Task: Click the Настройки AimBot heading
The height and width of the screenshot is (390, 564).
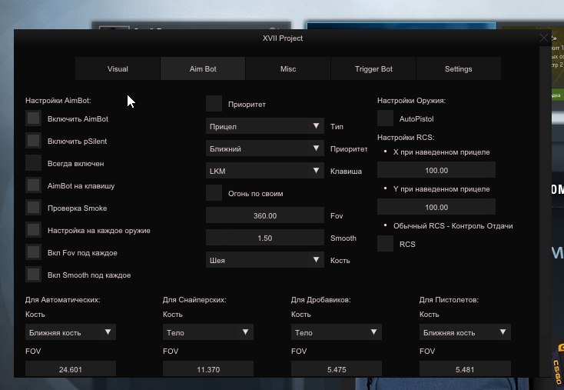Action: coord(58,101)
